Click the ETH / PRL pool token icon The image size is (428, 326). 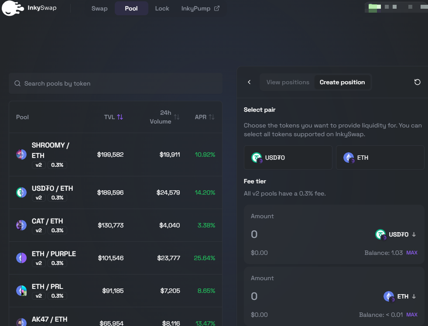coord(21,291)
